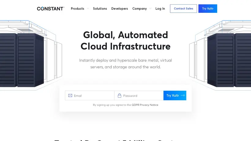Image resolution: width=251 pixels, height=141 pixels.
Task: Click the Contact Sales button
Action: coord(183,9)
